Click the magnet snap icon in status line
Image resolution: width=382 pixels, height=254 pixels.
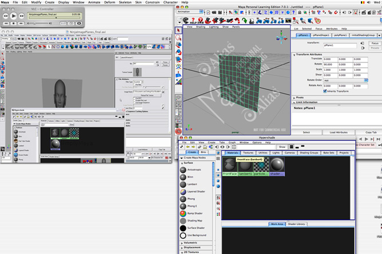tap(336, 12)
